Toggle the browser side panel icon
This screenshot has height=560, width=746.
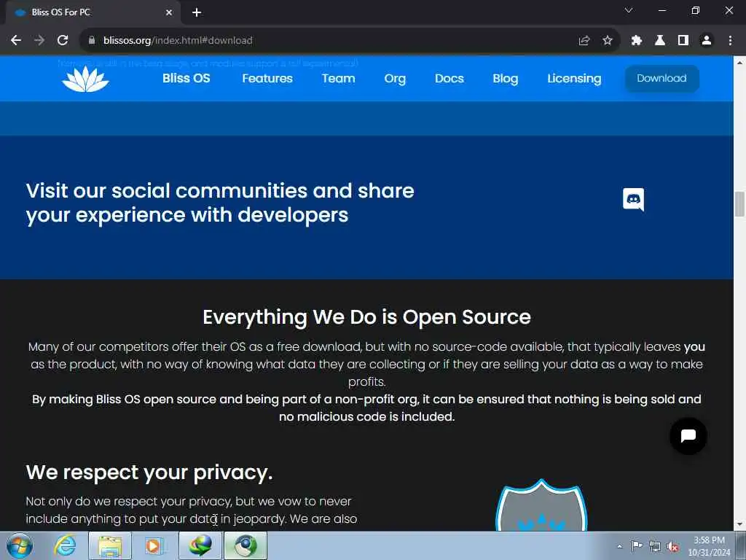[x=683, y=41]
